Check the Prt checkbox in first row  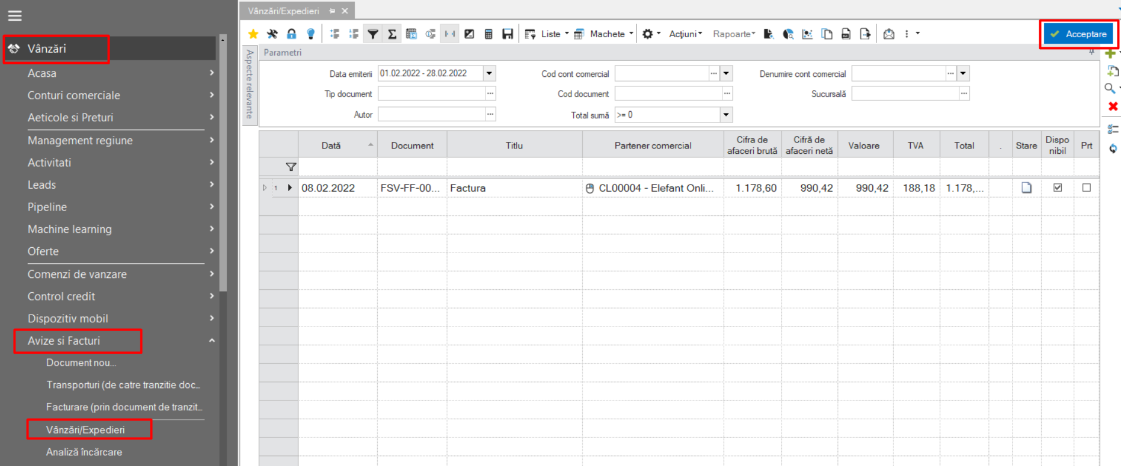click(1087, 187)
